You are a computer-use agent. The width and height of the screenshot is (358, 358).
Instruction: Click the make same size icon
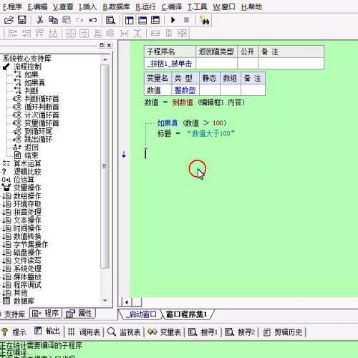tap(182, 34)
